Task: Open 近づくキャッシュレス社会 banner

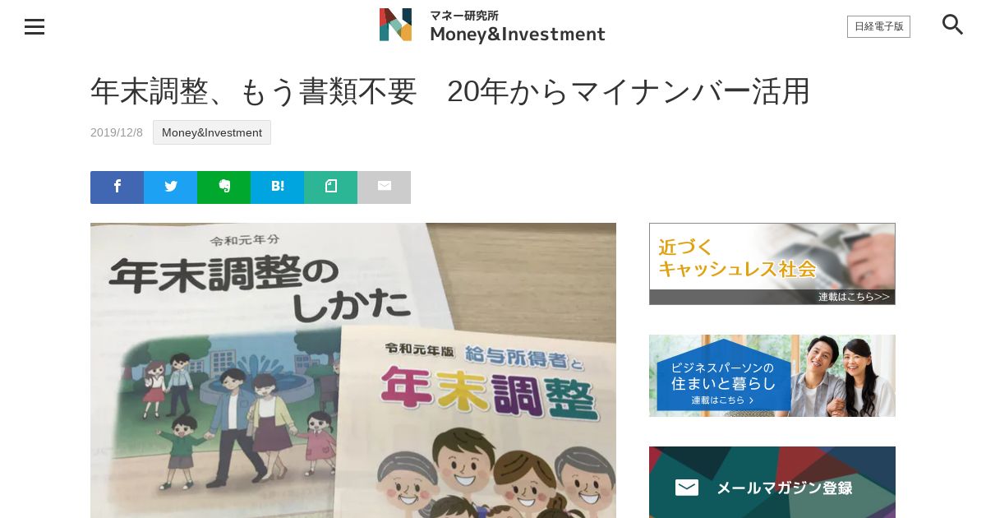Action: pyautogui.click(x=772, y=264)
